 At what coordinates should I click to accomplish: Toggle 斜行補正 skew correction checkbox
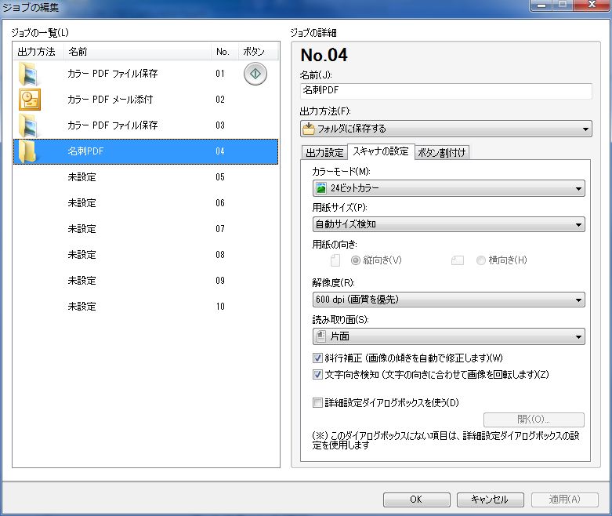tap(317, 358)
